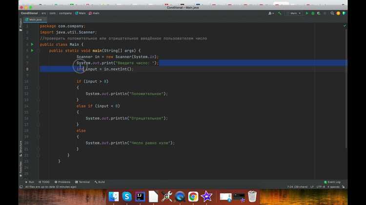
Task: Click run gutter arrow beside main method
Action: pos(32,51)
